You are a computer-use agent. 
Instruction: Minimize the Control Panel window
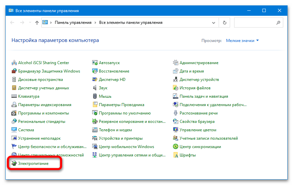click(249, 10)
